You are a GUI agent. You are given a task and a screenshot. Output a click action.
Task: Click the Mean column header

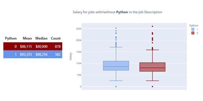(27, 38)
